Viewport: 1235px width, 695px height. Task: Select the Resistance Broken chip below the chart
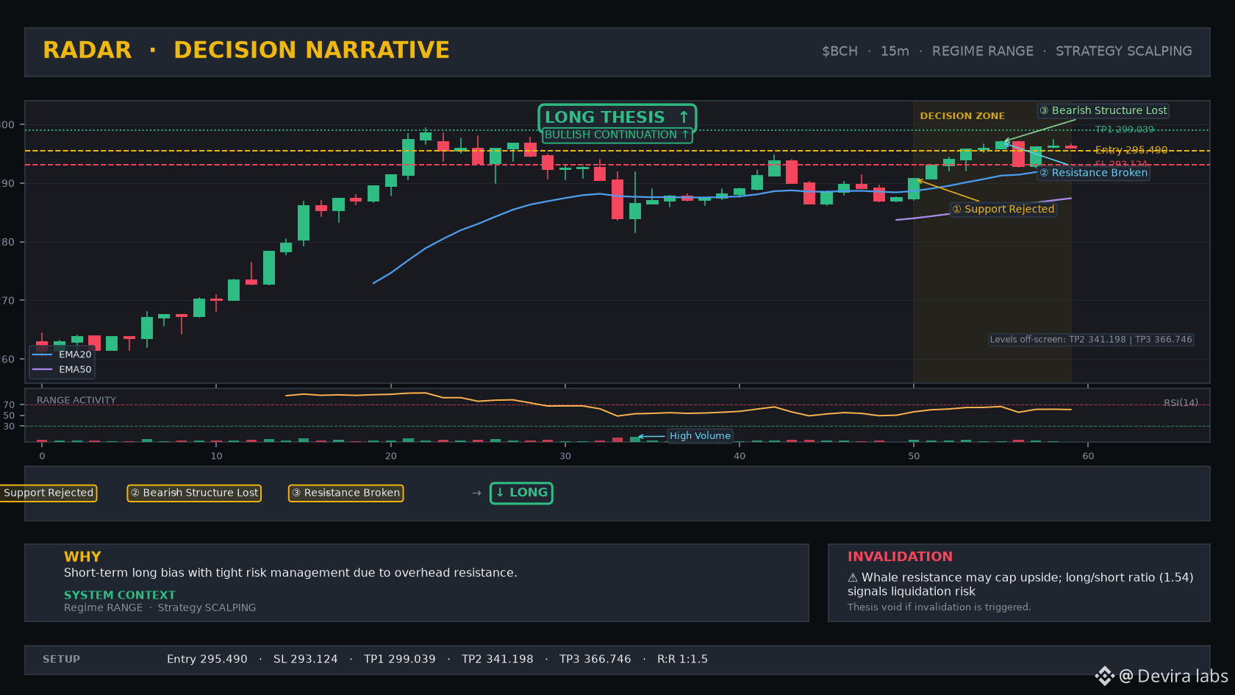click(x=346, y=493)
